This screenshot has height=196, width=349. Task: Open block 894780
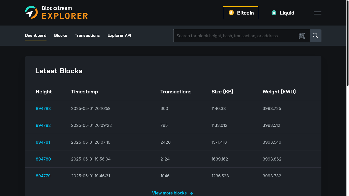coord(43,159)
